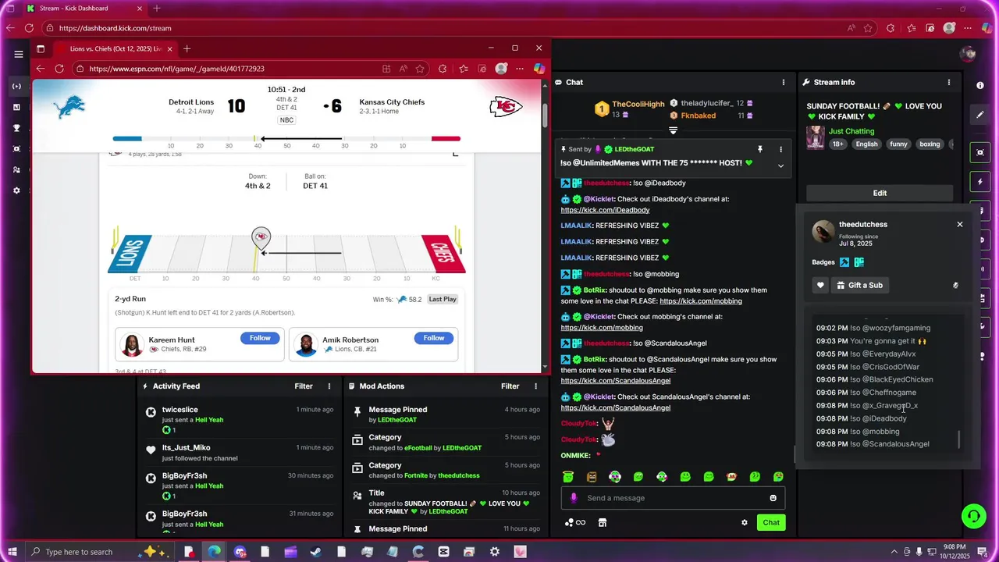Follow Kareem Hunt
Screen dimensions: 999x562
pos(260,338)
